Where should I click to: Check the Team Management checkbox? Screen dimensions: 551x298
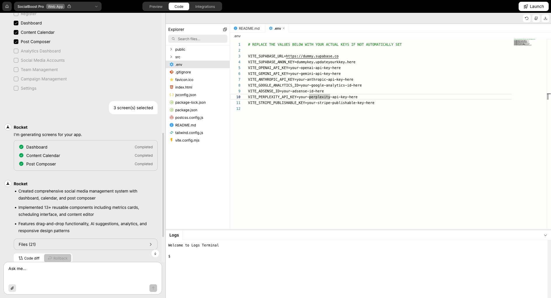(16, 70)
